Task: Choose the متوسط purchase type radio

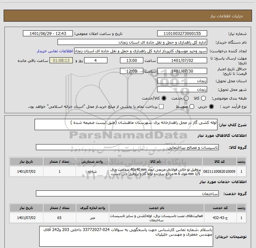Action: (192, 107)
